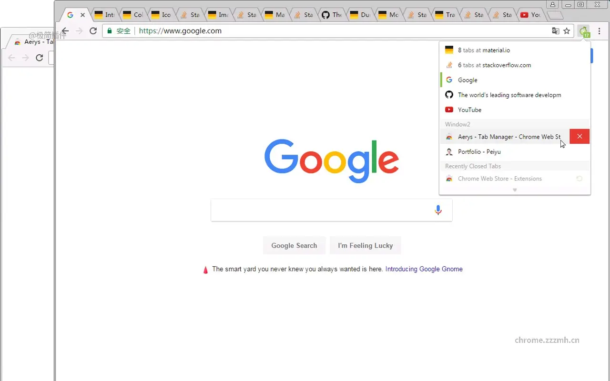
Task: Switch to the YouTube entry in the tab list
Action: pyautogui.click(x=469, y=110)
